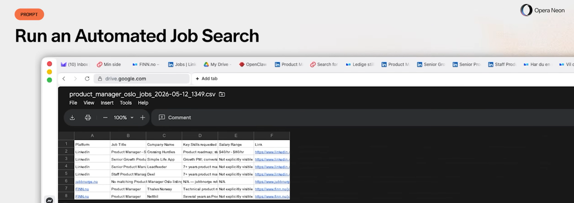Select the Senior Growth Product job title cell
This screenshot has width=574, height=203.
point(128,159)
